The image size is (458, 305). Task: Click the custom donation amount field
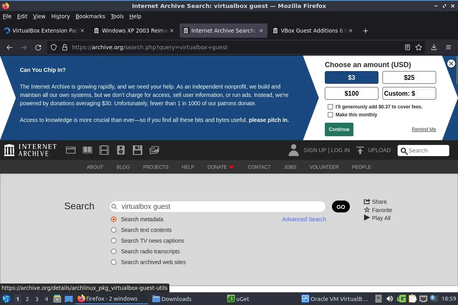425,93
